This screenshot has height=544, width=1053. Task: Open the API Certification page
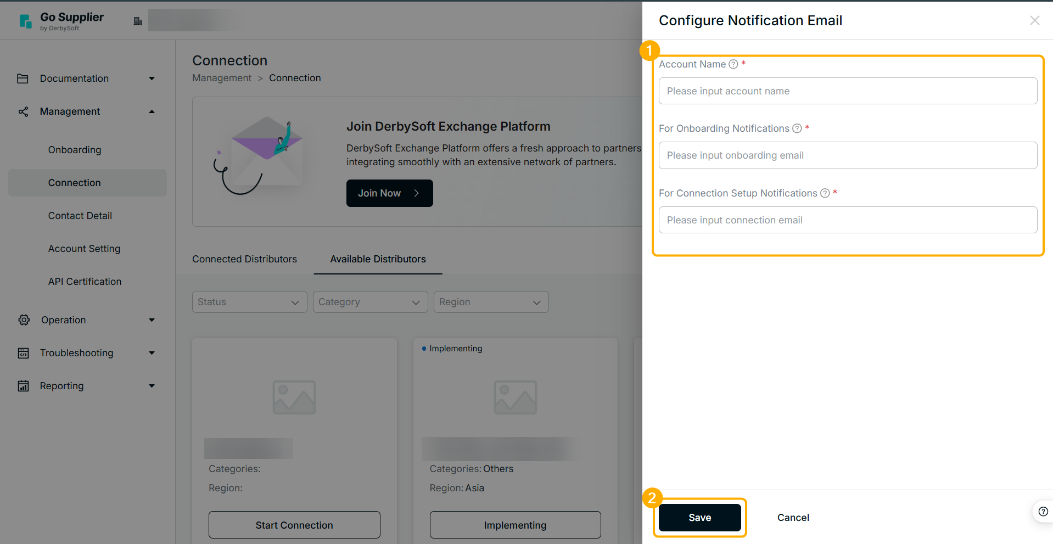(85, 282)
